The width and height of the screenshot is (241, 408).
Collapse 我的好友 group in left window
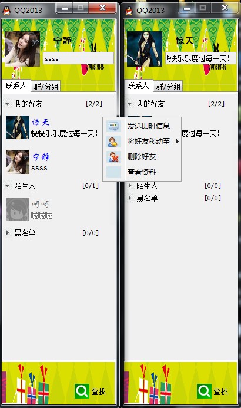coord(7,104)
